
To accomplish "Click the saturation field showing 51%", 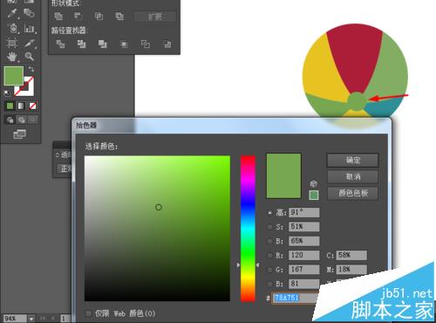I will click(x=304, y=227).
